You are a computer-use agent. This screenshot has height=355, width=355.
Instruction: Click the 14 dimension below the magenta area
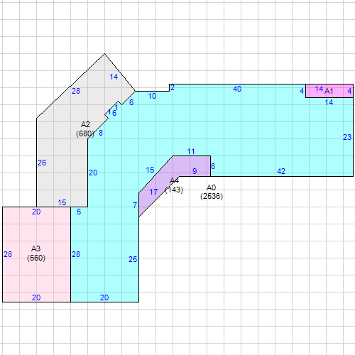click(x=329, y=102)
